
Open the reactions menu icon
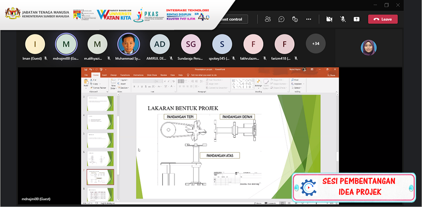tap(295, 19)
